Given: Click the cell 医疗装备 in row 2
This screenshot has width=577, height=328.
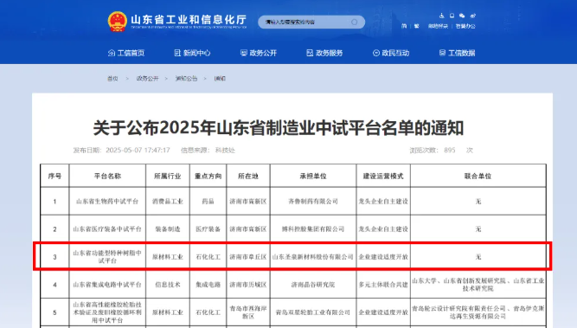Looking at the screenshot, I should coord(208,229).
